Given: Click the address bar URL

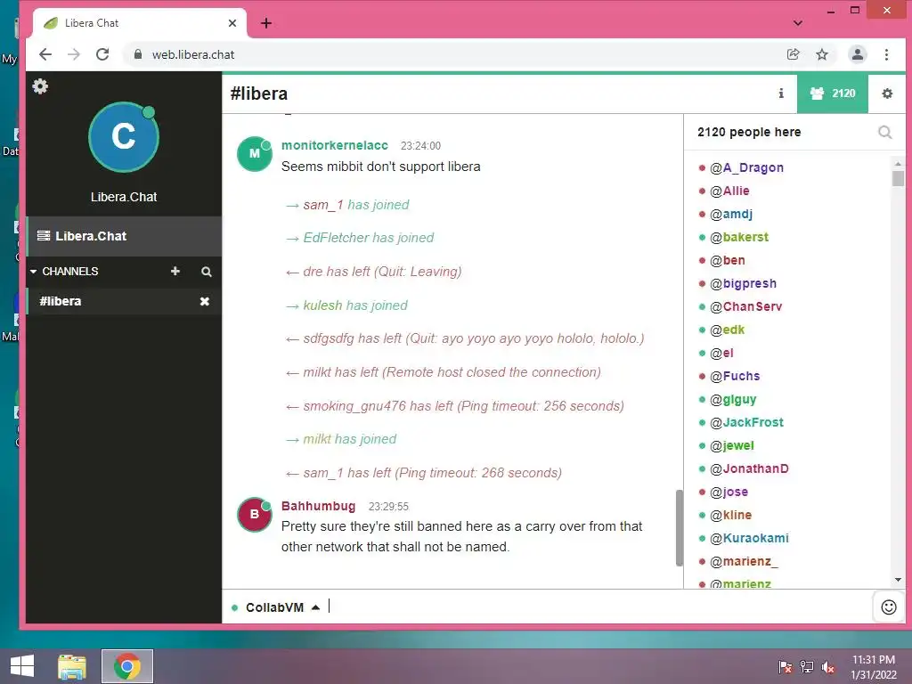Looking at the screenshot, I should click(193, 54).
